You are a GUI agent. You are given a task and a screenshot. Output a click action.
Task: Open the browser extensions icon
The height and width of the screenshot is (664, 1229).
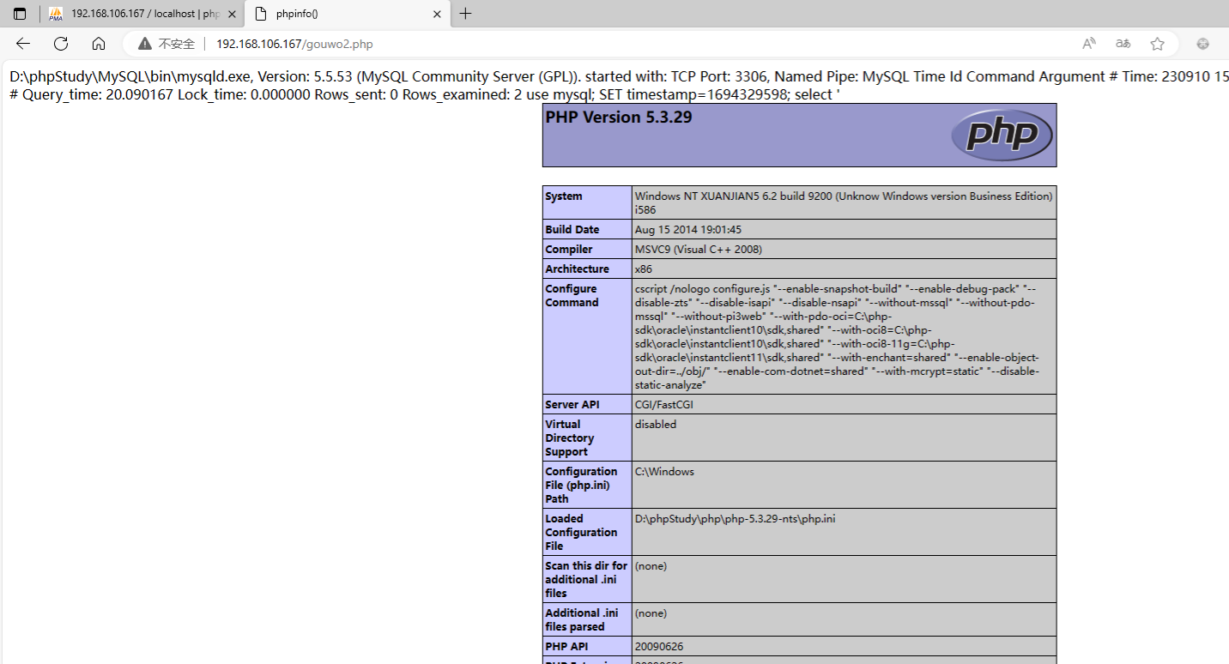(x=1203, y=44)
